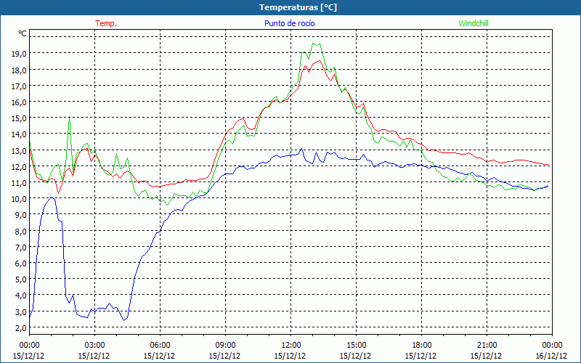Click the 16/12/12 date label on the x-axis
Image resolution: width=581 pixels, height=363 pixels.
coord(551,356)
